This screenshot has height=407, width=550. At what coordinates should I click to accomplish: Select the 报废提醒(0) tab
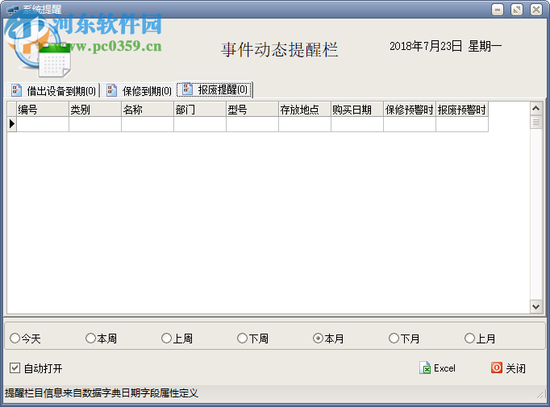pos(215,89)
